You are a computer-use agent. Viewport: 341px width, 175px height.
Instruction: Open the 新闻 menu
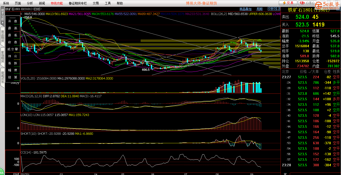point(42,3)
